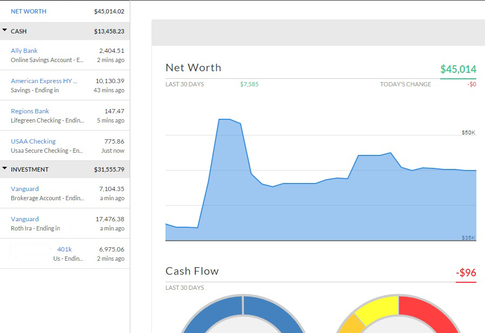The image size is (485, 333).
Task: Open the 401k account link
Action: point(64,249)
